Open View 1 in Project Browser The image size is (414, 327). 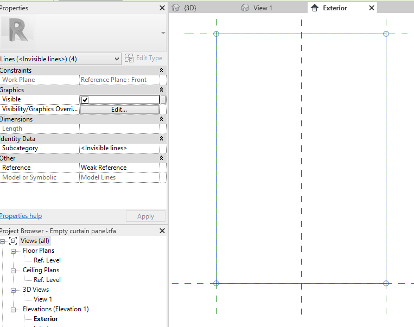coord(43,299)
